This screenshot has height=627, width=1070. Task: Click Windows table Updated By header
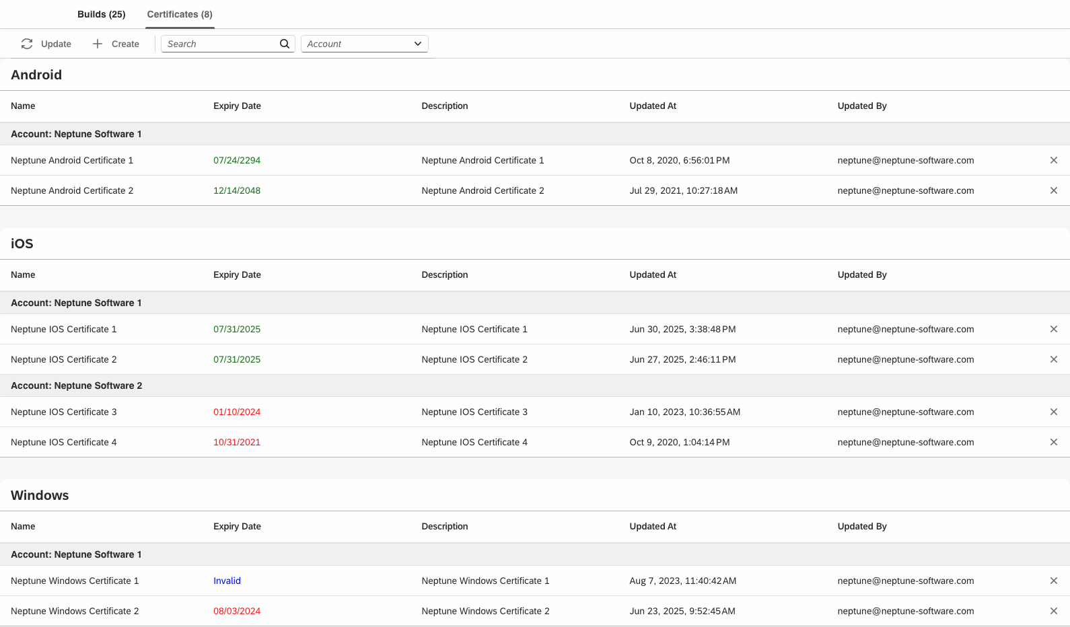pyautogui.click(x=862, y=526)
